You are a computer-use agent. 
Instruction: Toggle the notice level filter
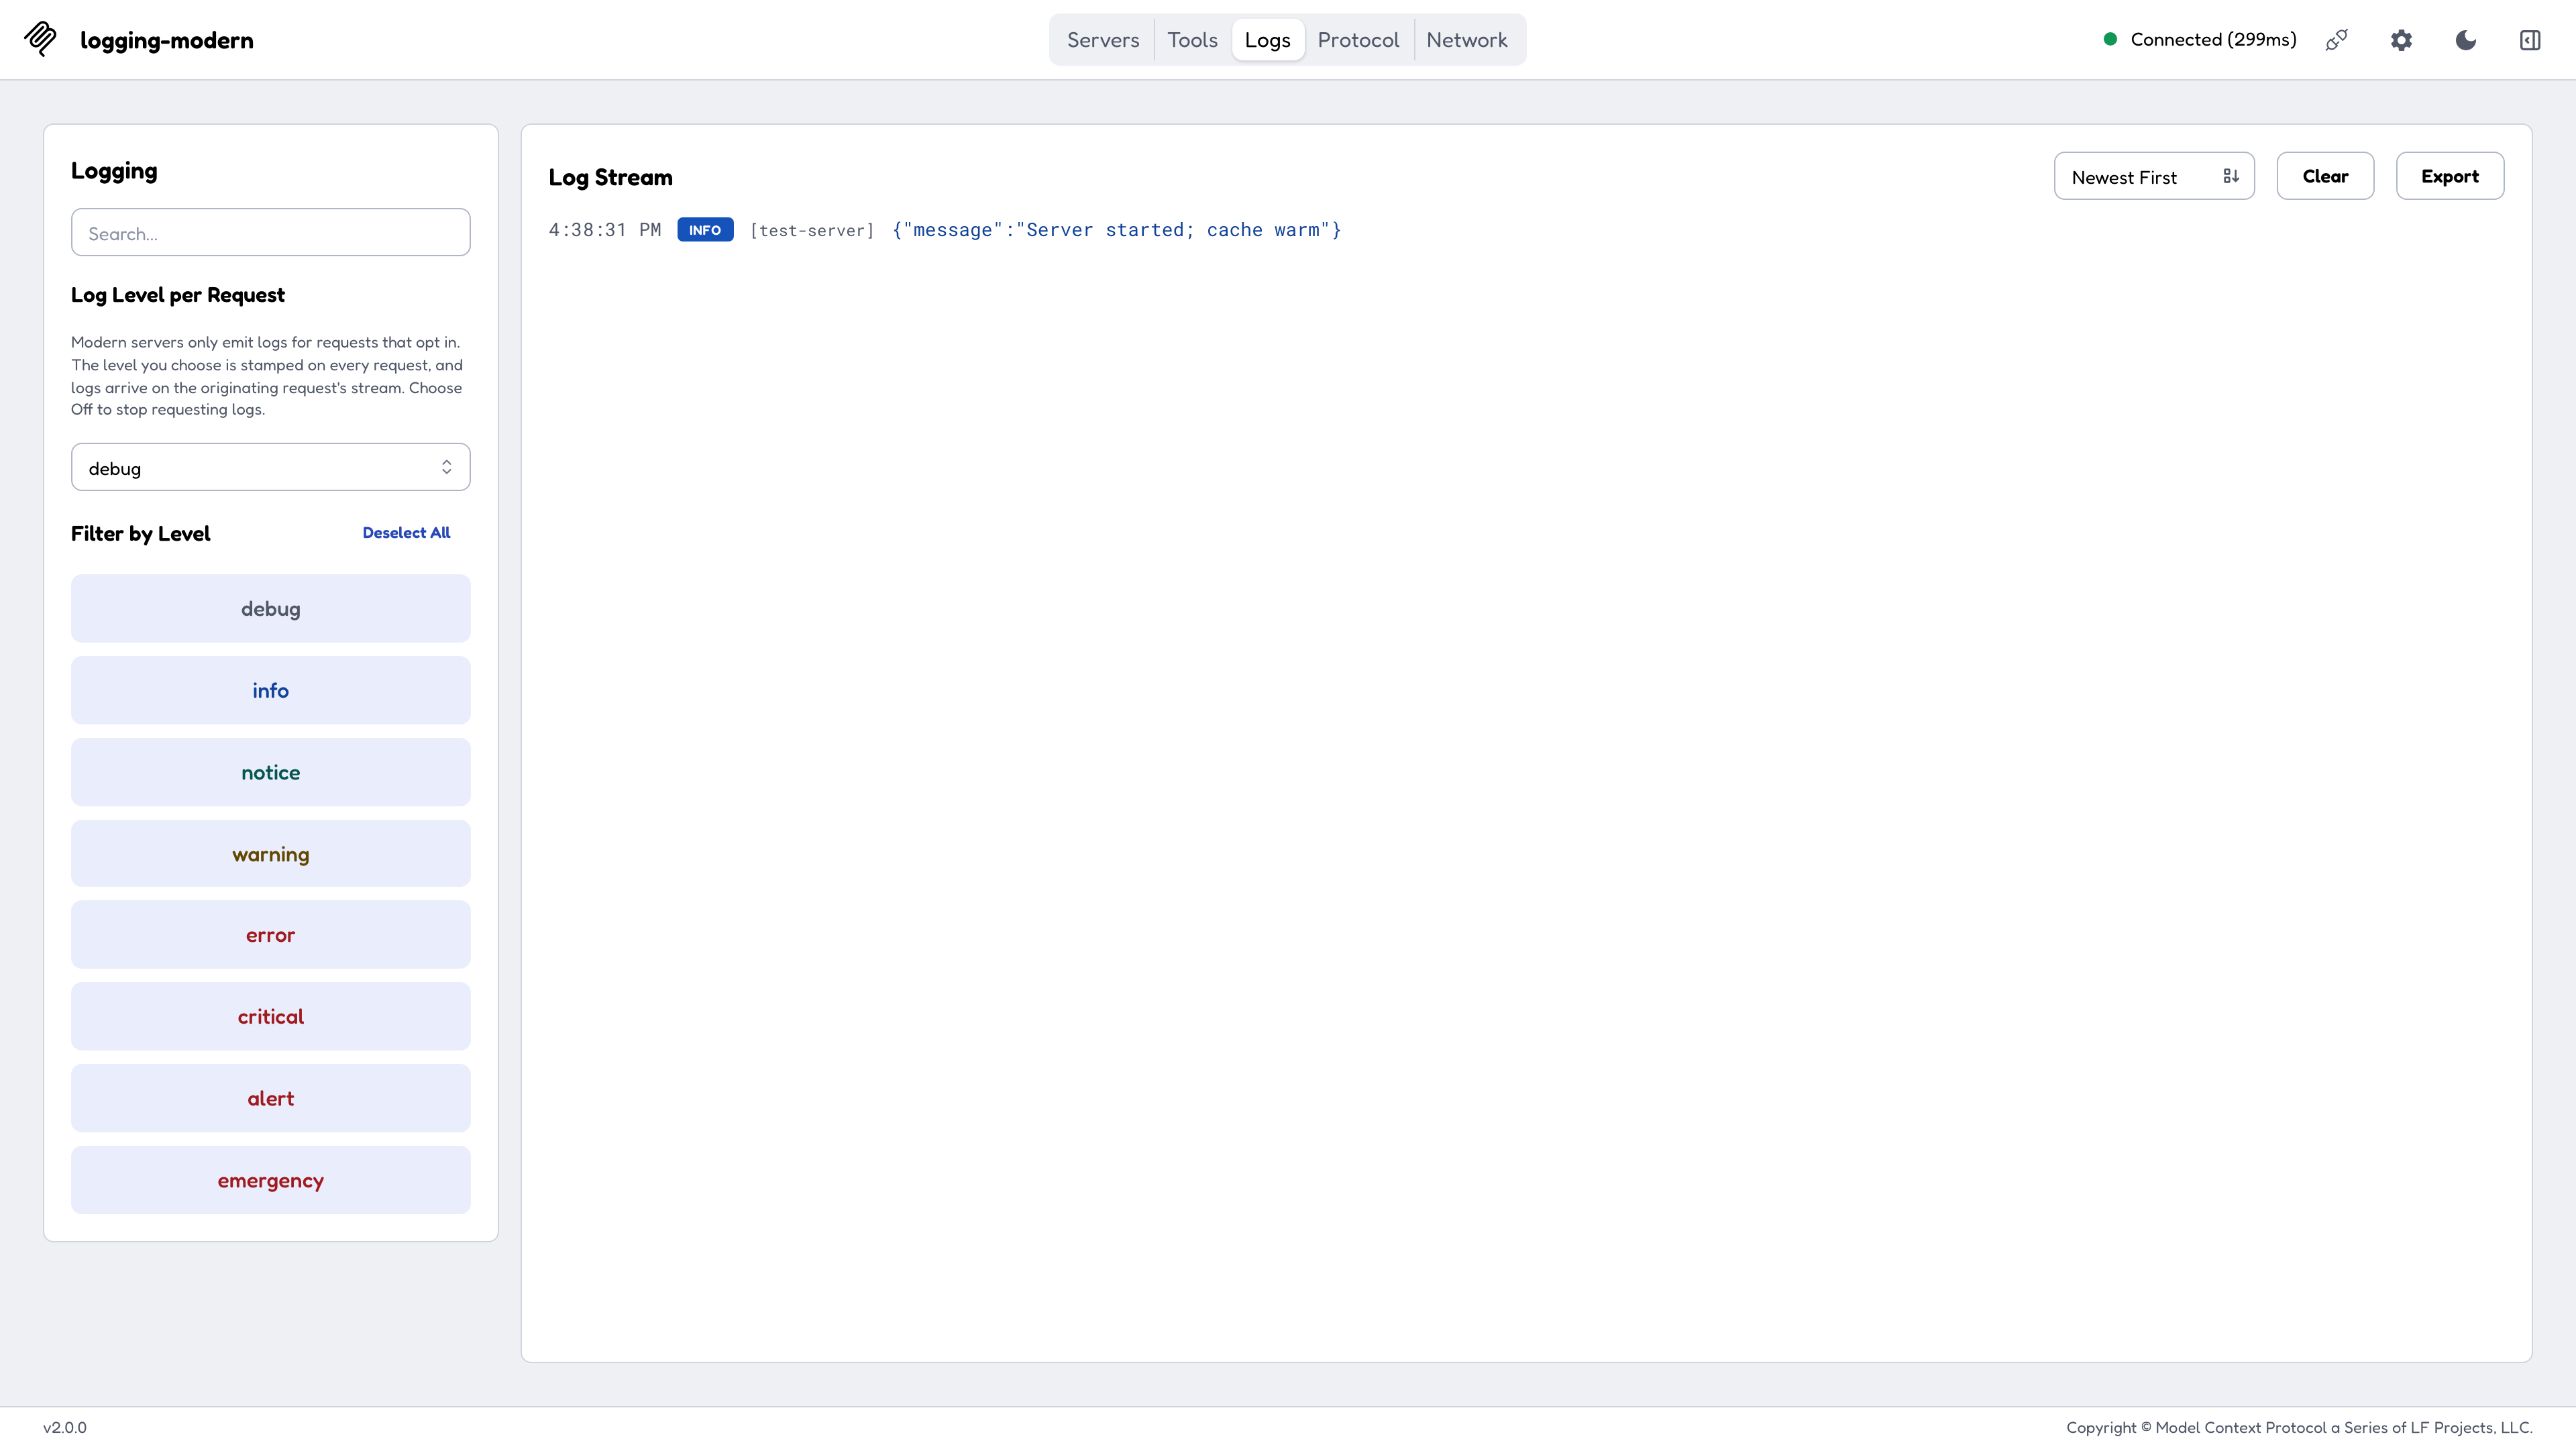click(x=271, y=772)
